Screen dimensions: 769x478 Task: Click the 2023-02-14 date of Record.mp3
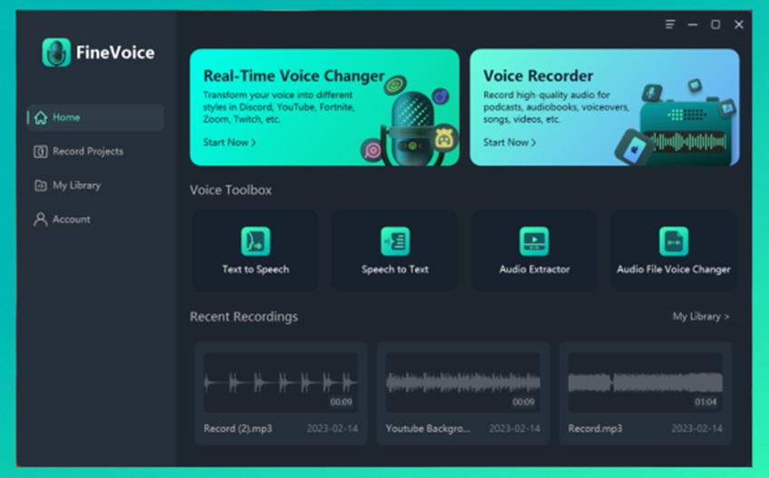[696, 428]
